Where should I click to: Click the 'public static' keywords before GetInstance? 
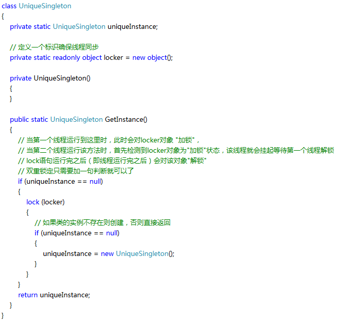(29, 120)
